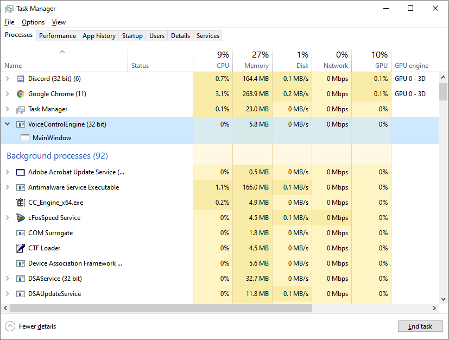Image resolution: width=449 pixels, height=340 pixels.
Task: Click the vertical scrollbar thumb
Action: [443, 92]
